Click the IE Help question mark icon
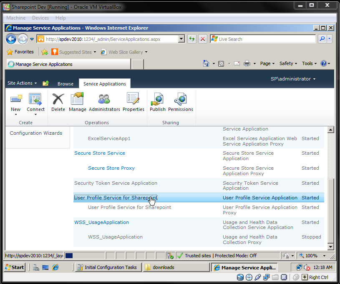 click(x=323, y=63)
